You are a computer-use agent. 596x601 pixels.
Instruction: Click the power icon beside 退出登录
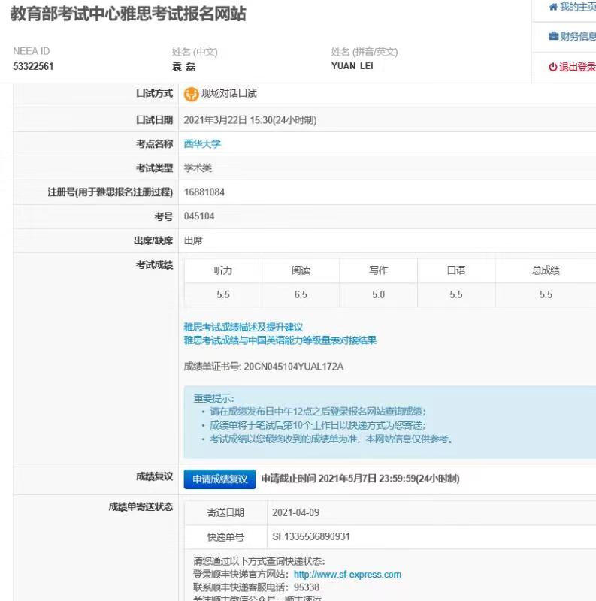pyautogui.click(x=552, y=67)
